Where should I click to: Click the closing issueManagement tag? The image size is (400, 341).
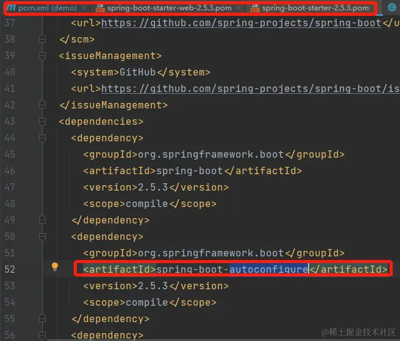point(113,105)
